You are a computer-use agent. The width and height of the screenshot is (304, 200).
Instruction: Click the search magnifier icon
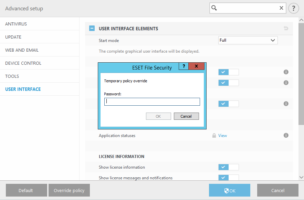click(214, 8)
